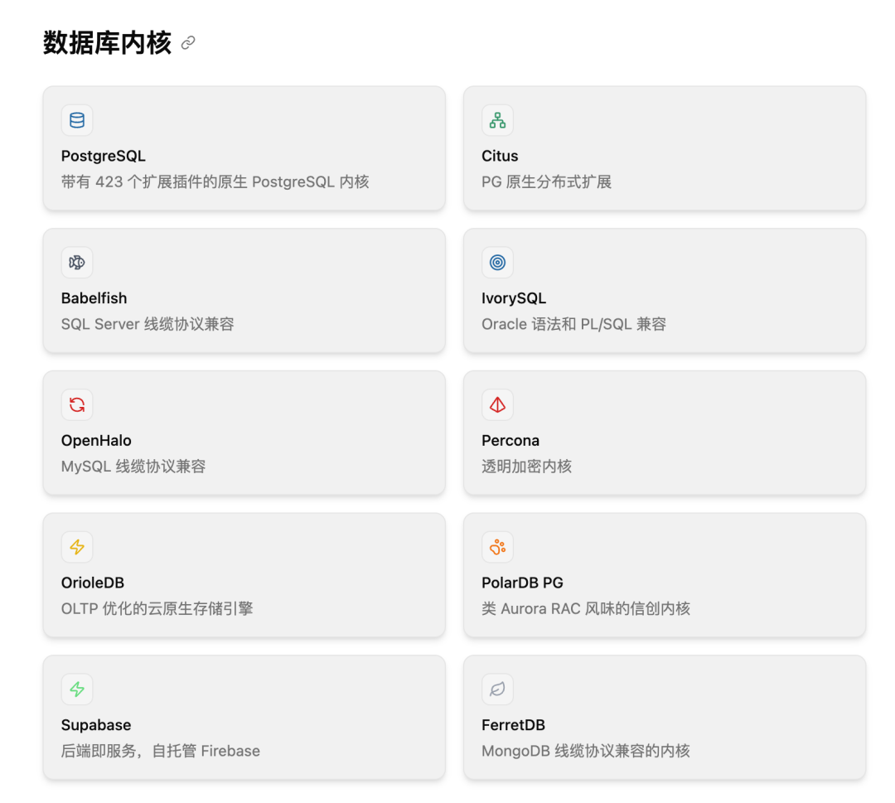Click the OrioleDB yellow lightning icon
895x803 pixels.
click(77, 547)
